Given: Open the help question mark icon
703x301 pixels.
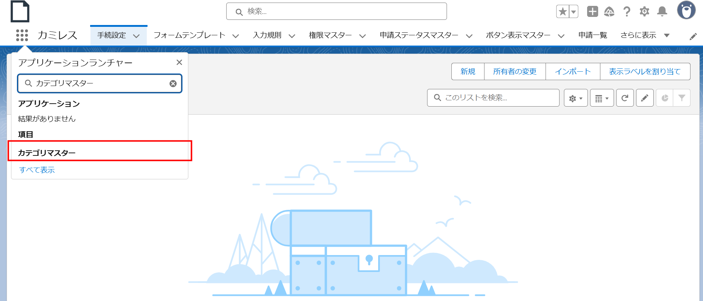Looking at the screenshot, I should point(627,12).
